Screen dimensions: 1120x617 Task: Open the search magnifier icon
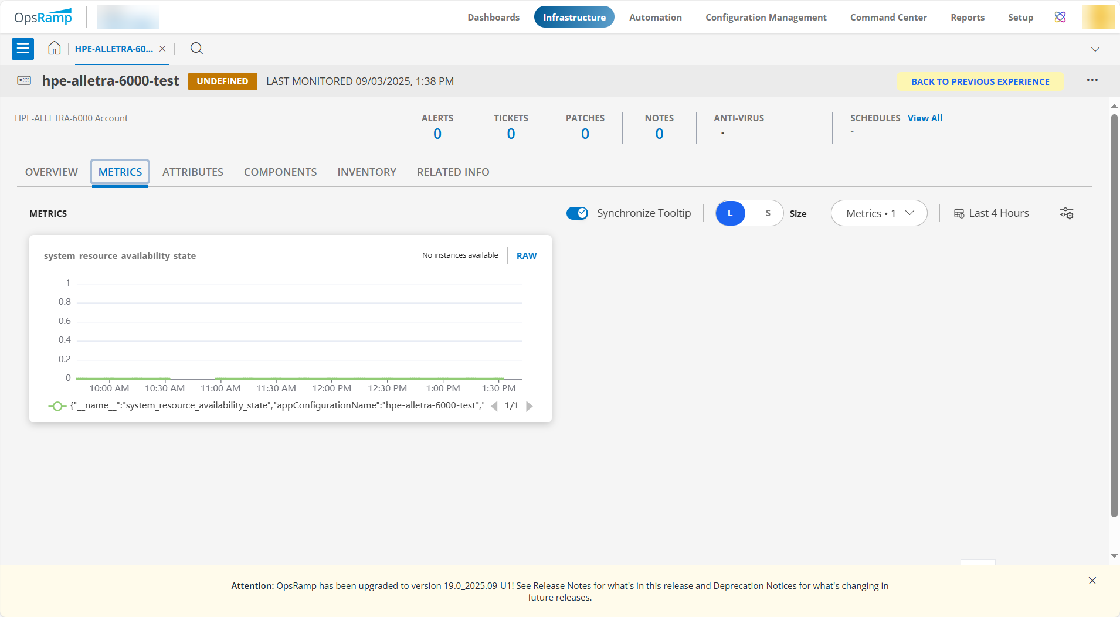point(197,49)
